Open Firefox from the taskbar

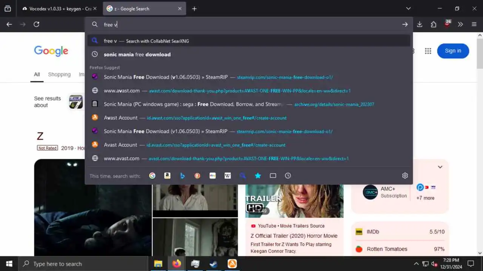(177, 264)
